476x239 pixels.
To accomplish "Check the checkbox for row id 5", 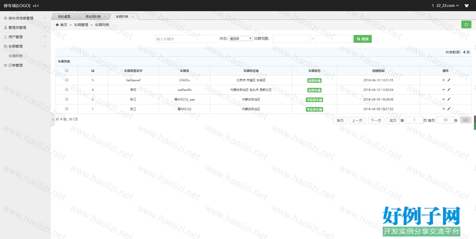I will (67, 80).
